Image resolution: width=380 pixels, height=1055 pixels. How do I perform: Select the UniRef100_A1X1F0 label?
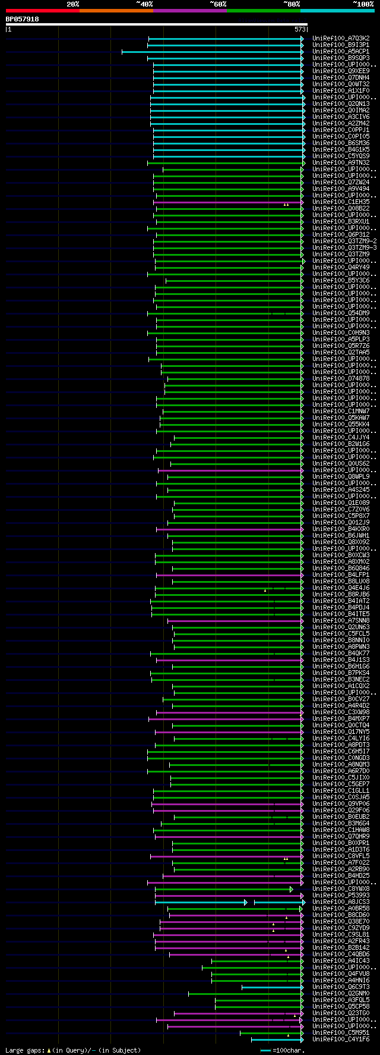pos(341,90)
